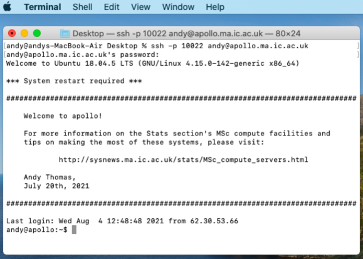Click the terminal cursor block
363x259 pixels.
(x=74, y=230)
